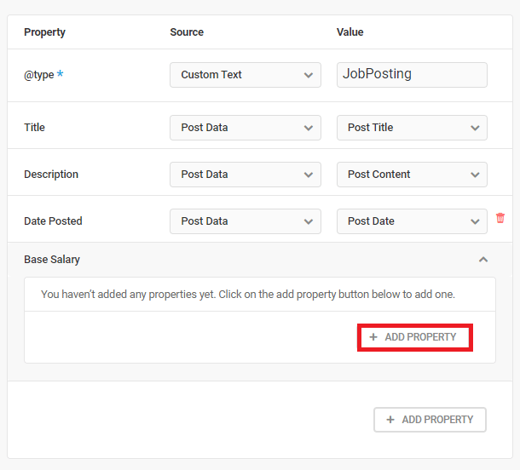Click the Value column header
Viewport: 520px width, 470px height.
pyautogui.click(x=350, y=32)
